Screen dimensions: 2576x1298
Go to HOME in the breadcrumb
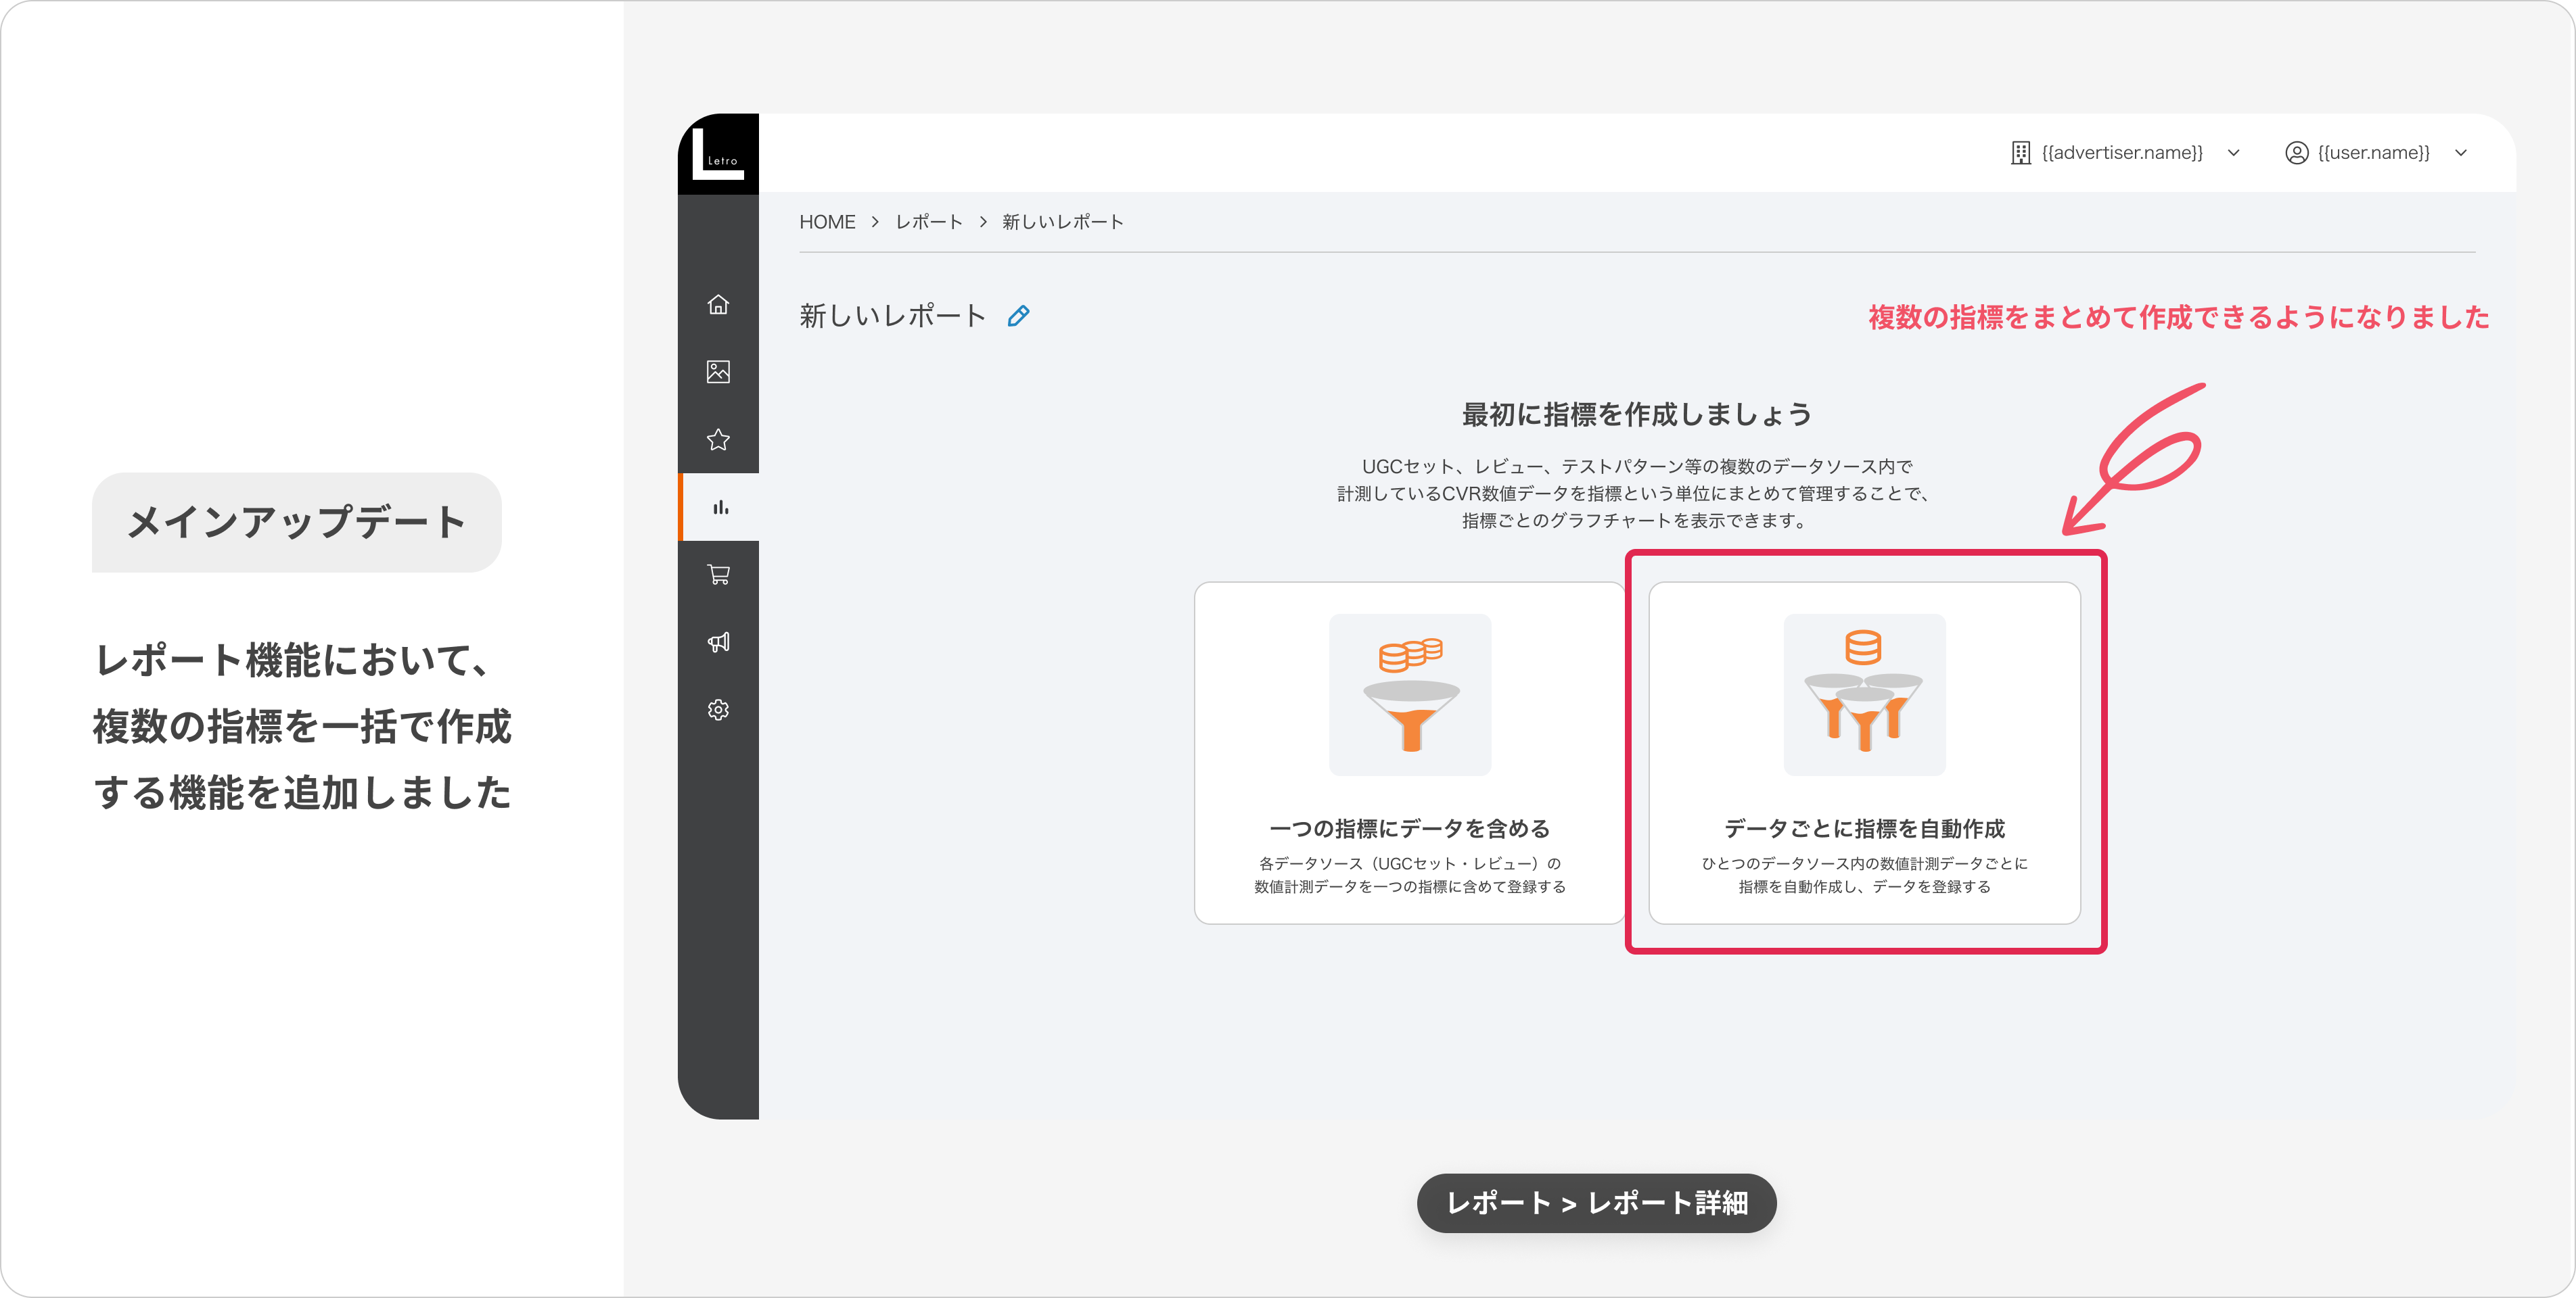827,222
